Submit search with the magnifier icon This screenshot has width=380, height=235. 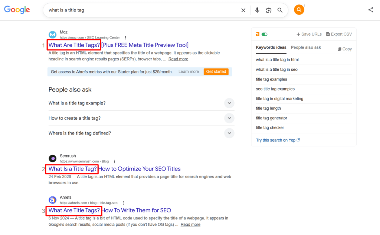[x=280, y=10]
